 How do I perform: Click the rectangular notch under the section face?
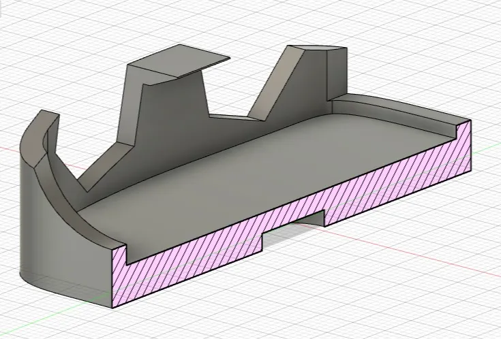pyautogui.click(x=294, y=228)
